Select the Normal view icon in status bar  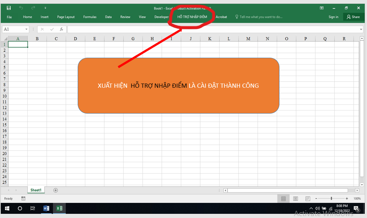pyautogui.click(x=283, y=199)
